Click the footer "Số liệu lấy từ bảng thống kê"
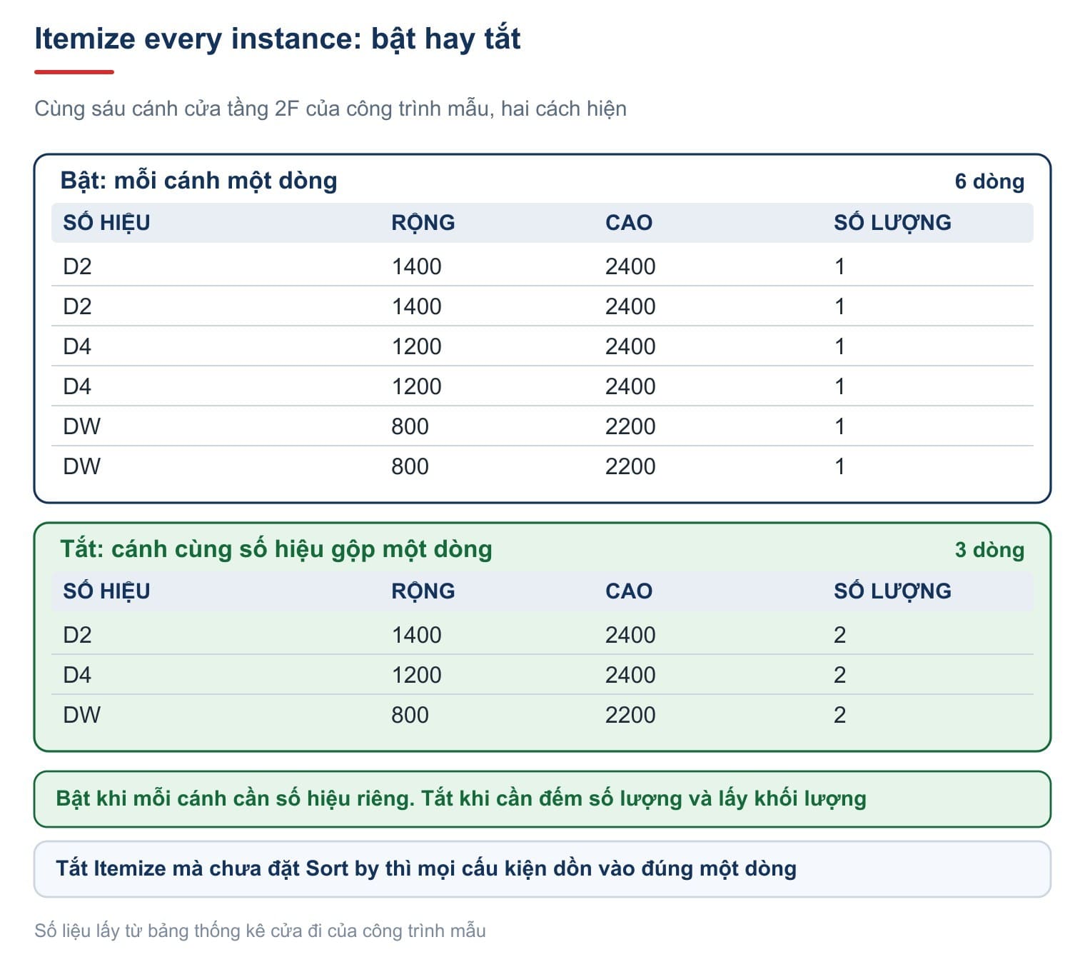Viewport: 1085px width, 957px height. pyautogui.click(x=260, y=931)
